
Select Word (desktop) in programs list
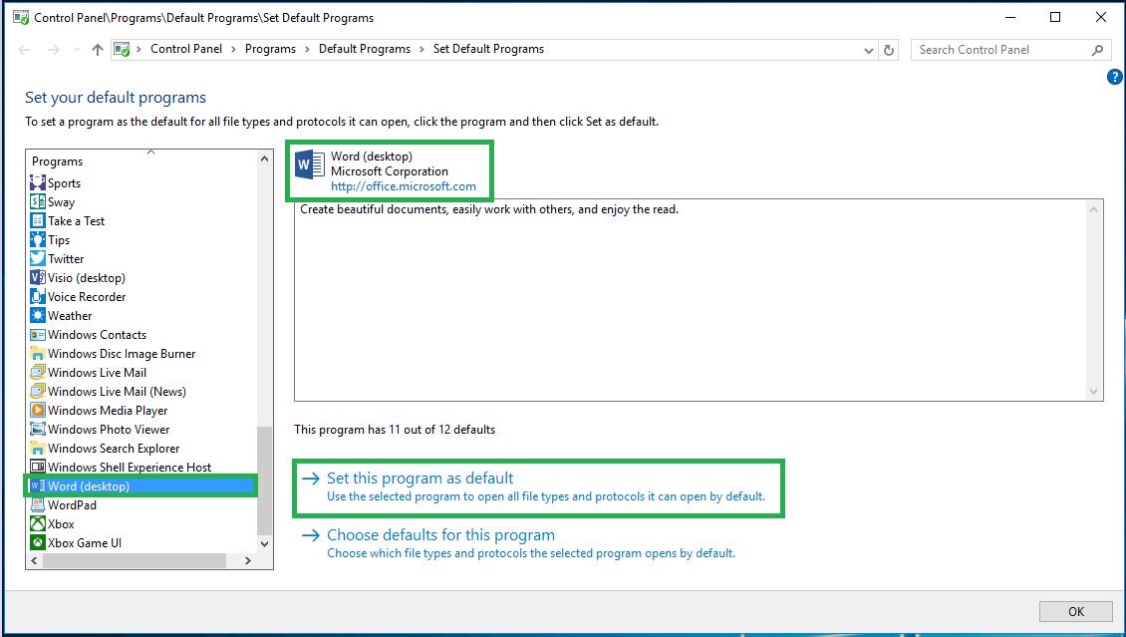(141, 486)
